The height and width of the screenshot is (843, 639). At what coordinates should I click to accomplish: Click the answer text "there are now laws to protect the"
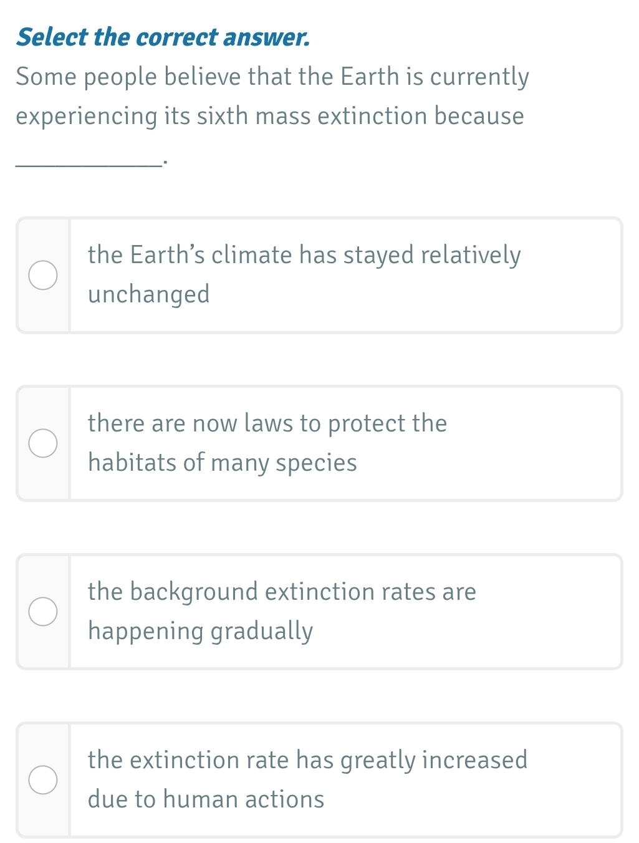[x=267, y=423]
